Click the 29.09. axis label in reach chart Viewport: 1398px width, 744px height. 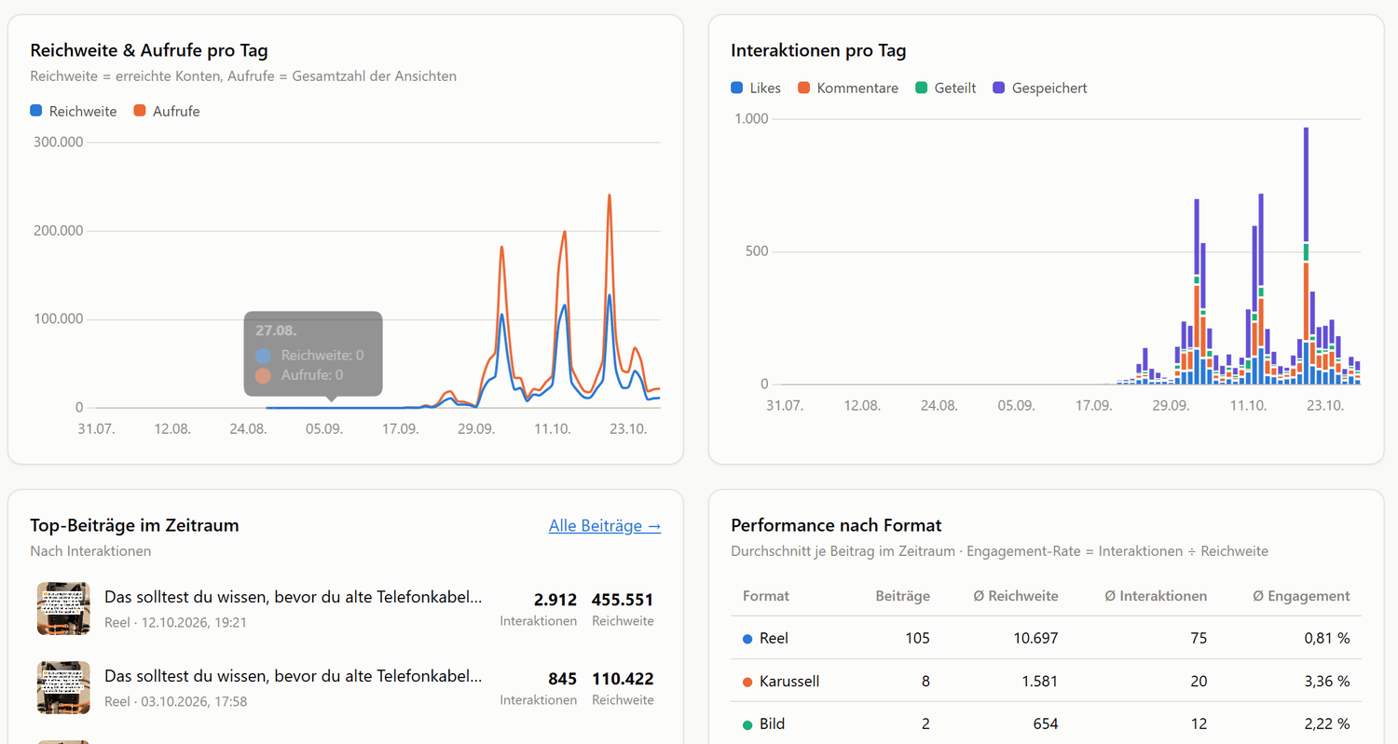(x=475, y=428)
